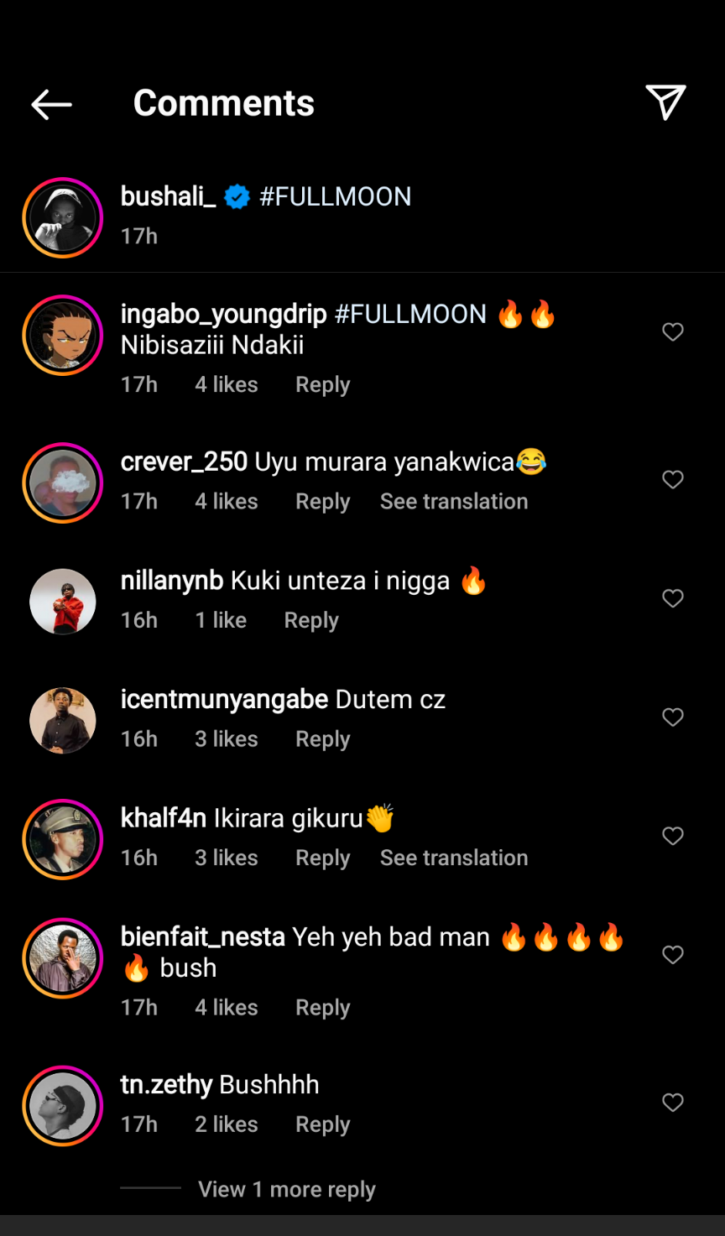Reply to icentmunyangabe's comment
Screen dimensions: 725x1236
tap(322, 739)
